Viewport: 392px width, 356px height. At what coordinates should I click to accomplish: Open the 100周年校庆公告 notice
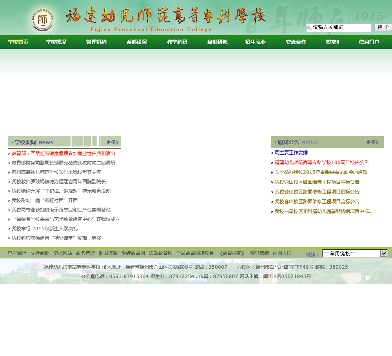pos(322,163)
